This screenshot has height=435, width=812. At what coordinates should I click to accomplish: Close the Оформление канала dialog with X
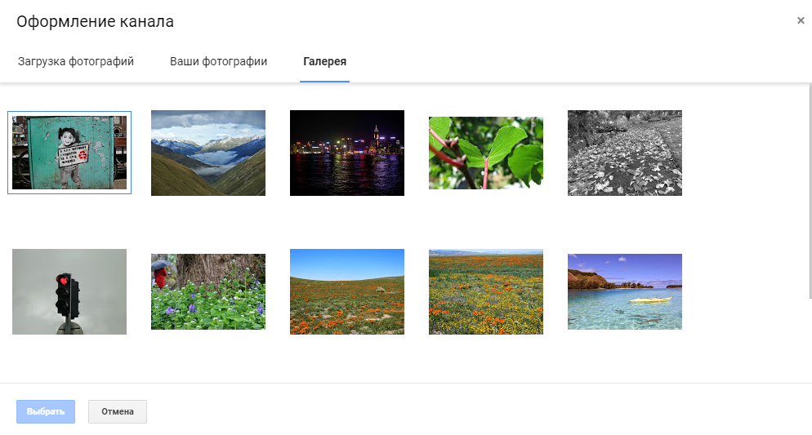point(801,20)
